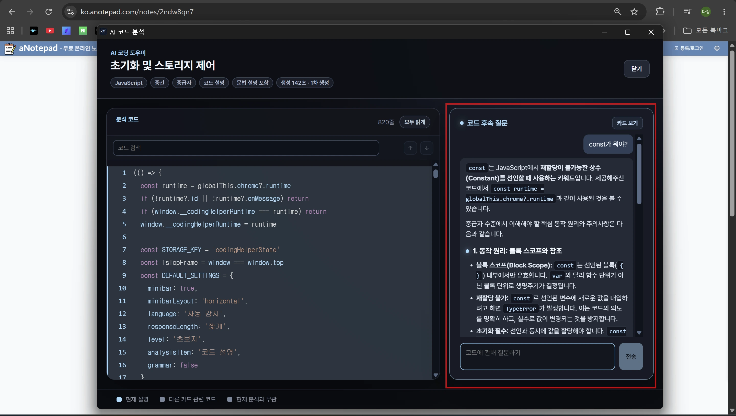This screenshot has width=736, height=416.
Task: Click the browser forward arrow
Action: 30,12
